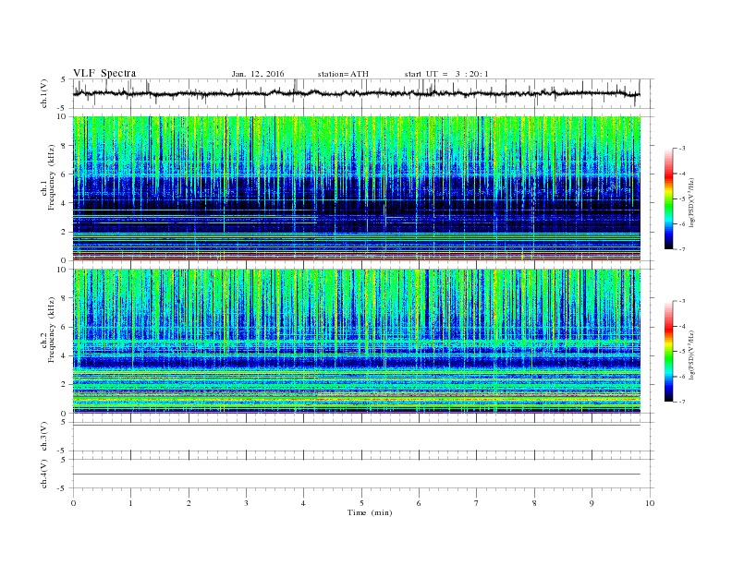732x565 pixels.
Task: Click the "10" tick on the time axis
Action: coord(650,503)
